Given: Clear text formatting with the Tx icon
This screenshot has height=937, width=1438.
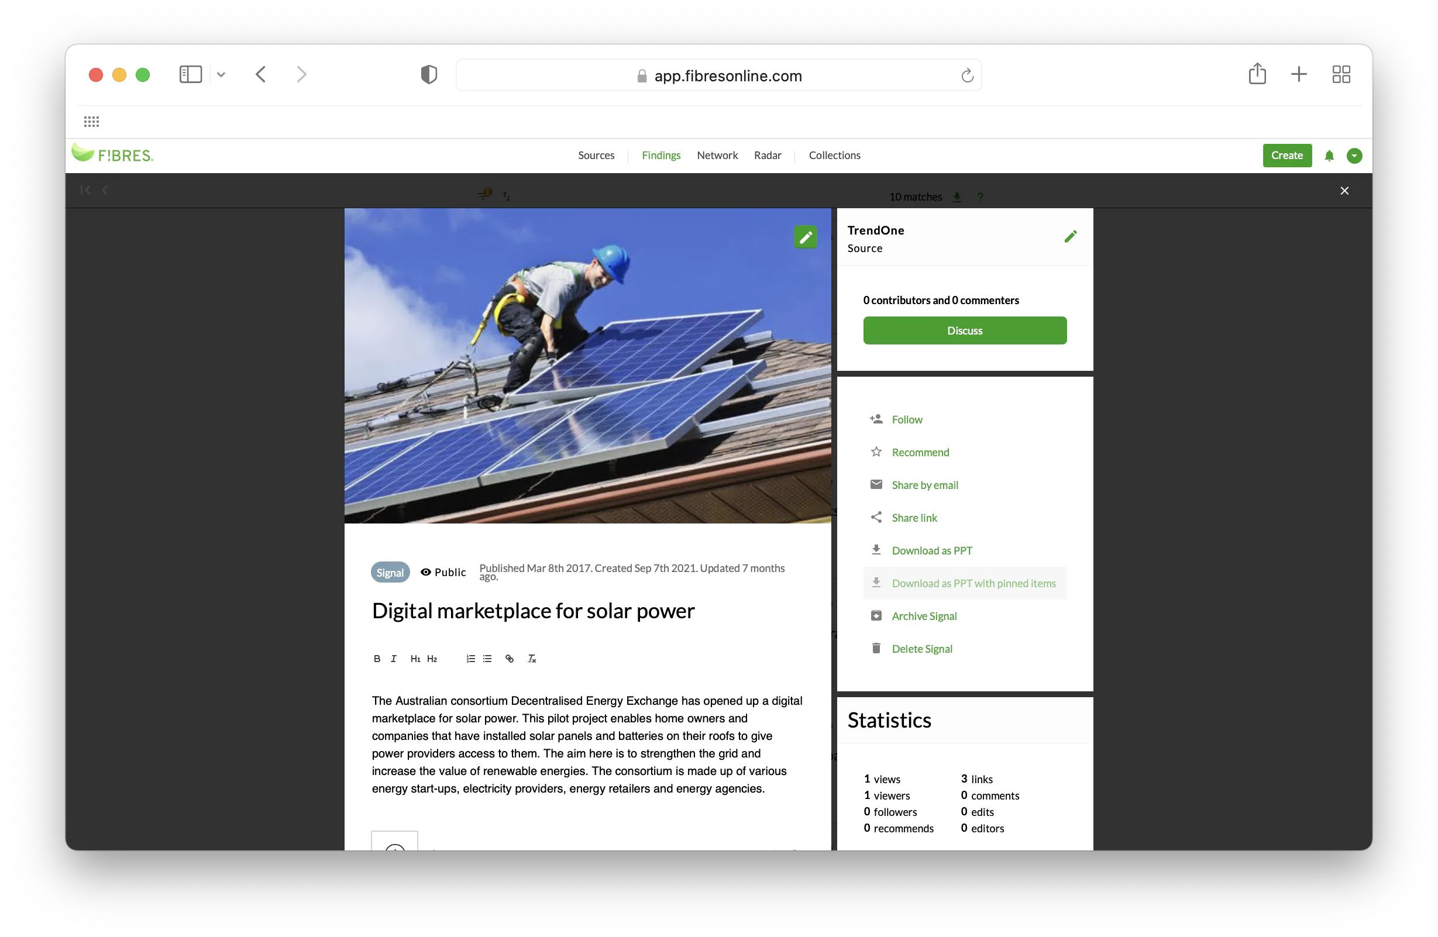Looking at the screenshot, I should (x=532, y=659).
